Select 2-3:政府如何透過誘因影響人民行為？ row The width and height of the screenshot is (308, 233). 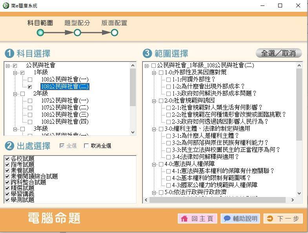[x=220, y=122]
